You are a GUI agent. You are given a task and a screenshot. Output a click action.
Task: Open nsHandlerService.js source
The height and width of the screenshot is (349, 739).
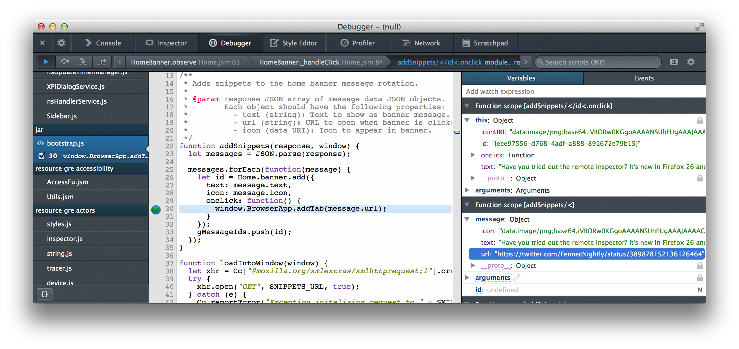[91, 101]
